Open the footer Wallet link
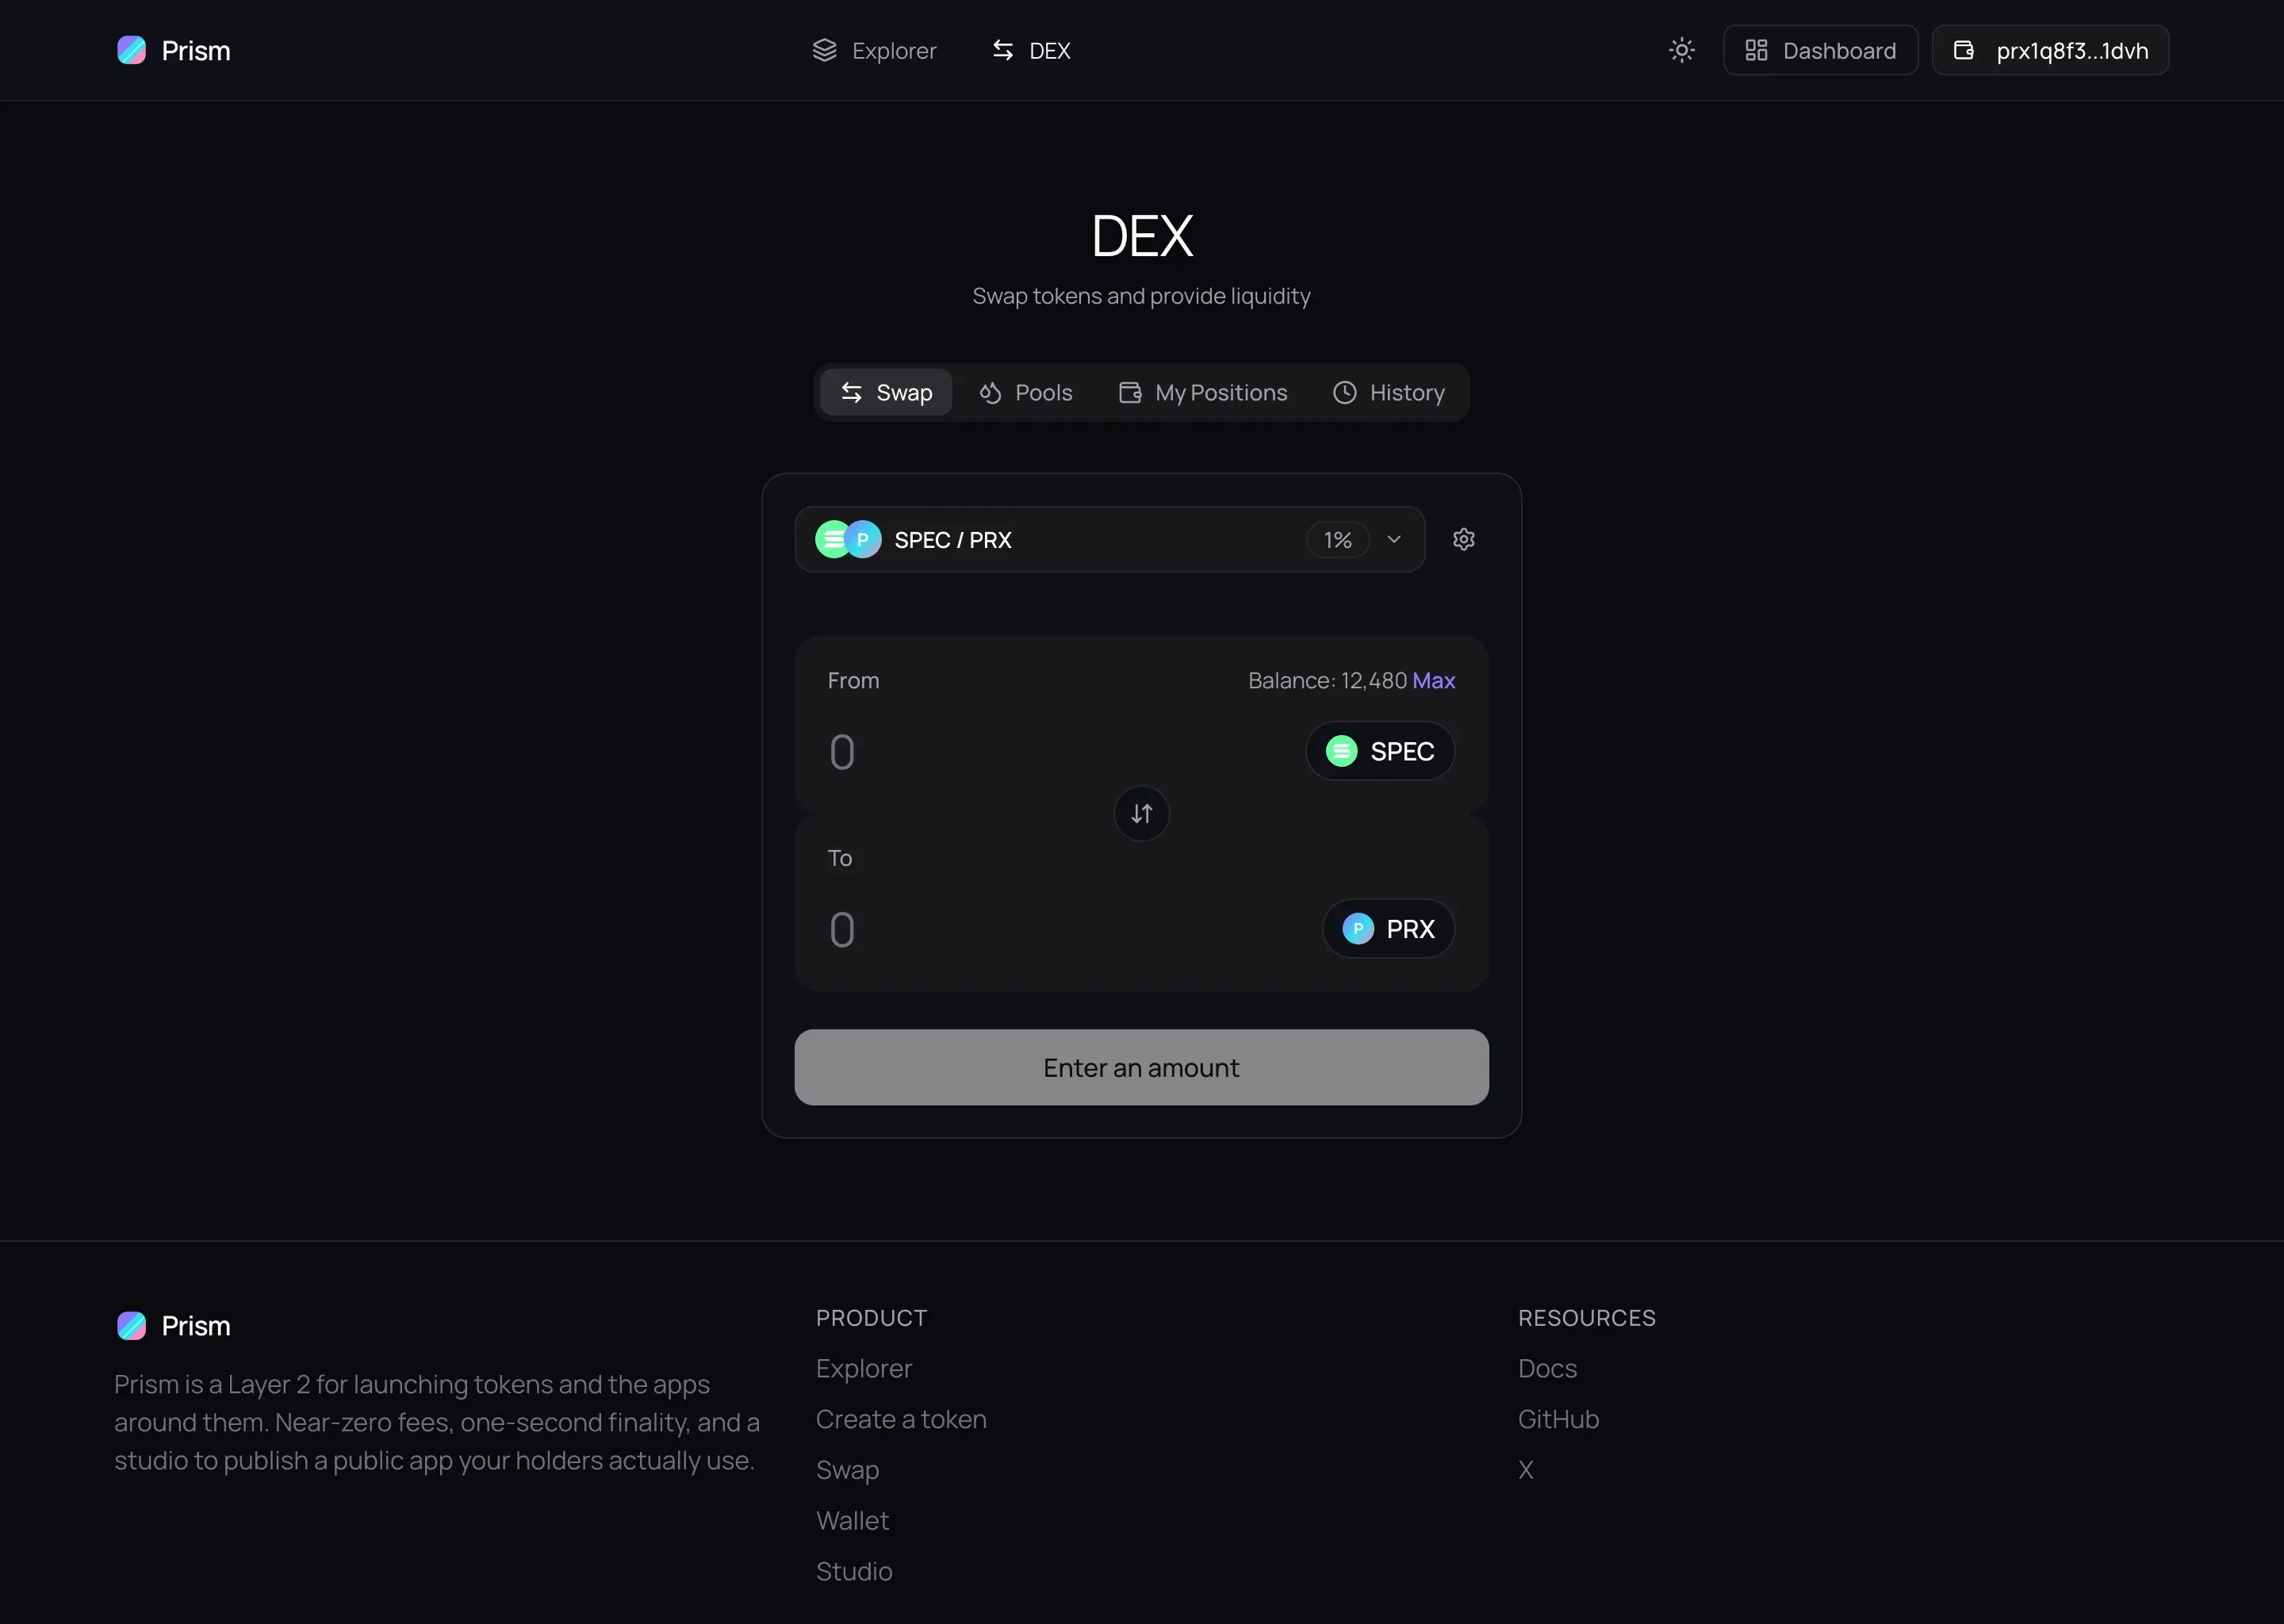The width and height of the screenshot is (2284, 1624). (852, 1520)
